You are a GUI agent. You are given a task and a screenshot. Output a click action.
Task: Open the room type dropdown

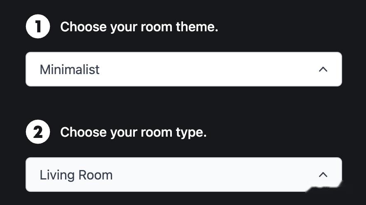(183, 175)
